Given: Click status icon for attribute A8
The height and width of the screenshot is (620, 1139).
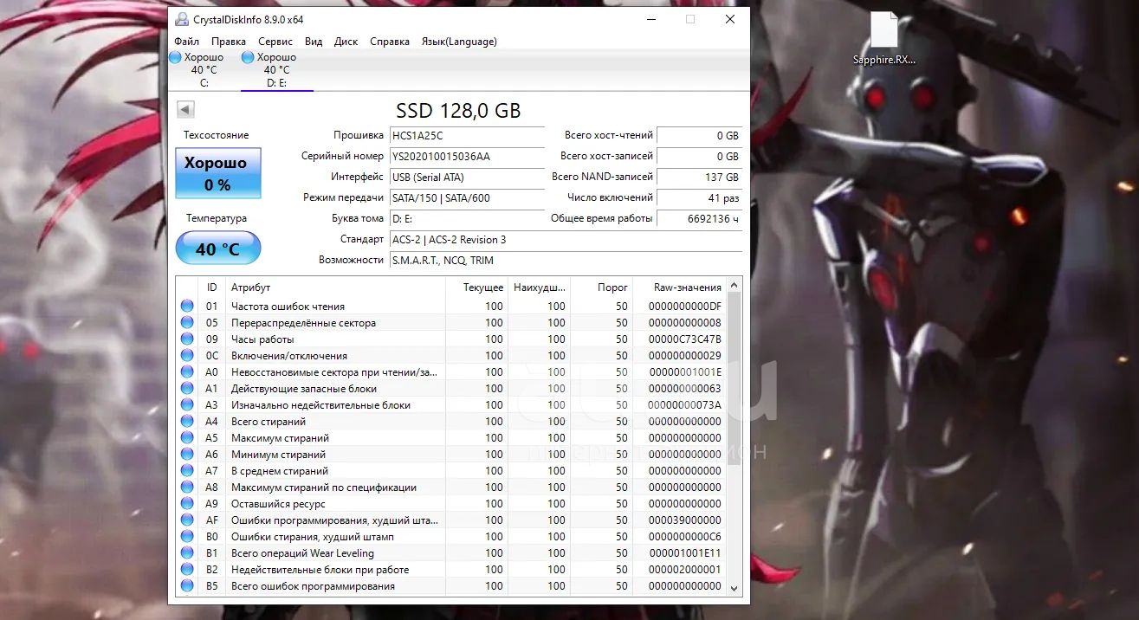Looking at the screenshot, I should click(x=187, y=487).
